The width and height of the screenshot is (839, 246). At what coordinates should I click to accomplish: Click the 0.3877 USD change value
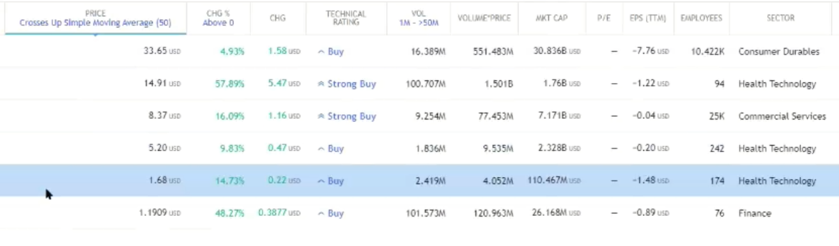279,213
